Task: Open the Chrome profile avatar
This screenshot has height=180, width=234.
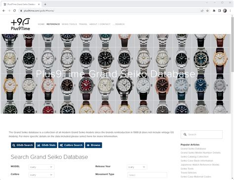Action: [x=225, y=11]
